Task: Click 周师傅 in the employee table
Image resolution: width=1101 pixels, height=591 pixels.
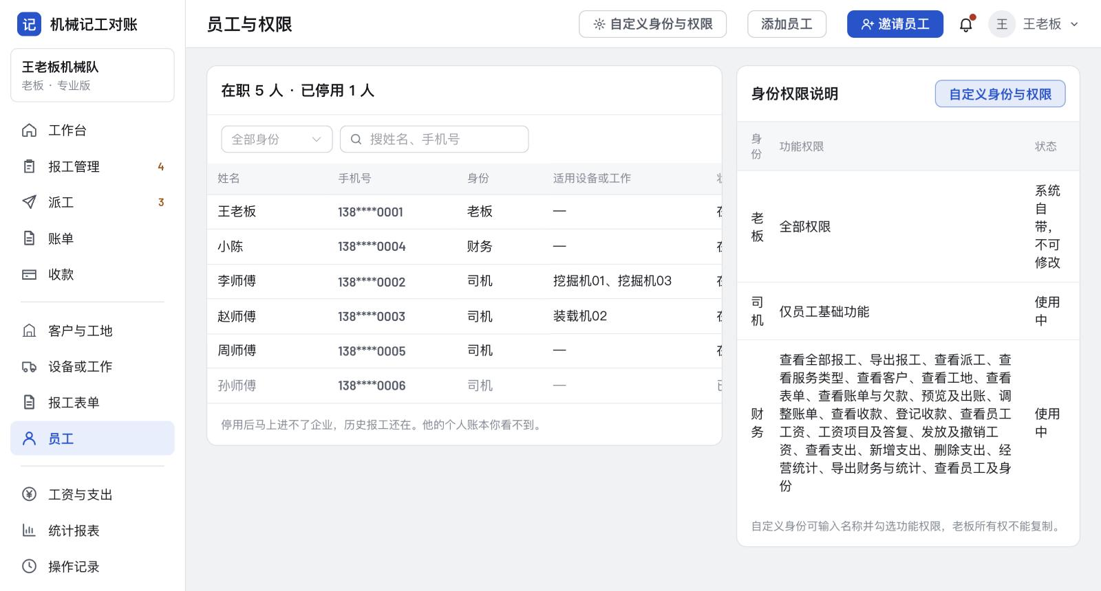Action: [x=237, y=350]
